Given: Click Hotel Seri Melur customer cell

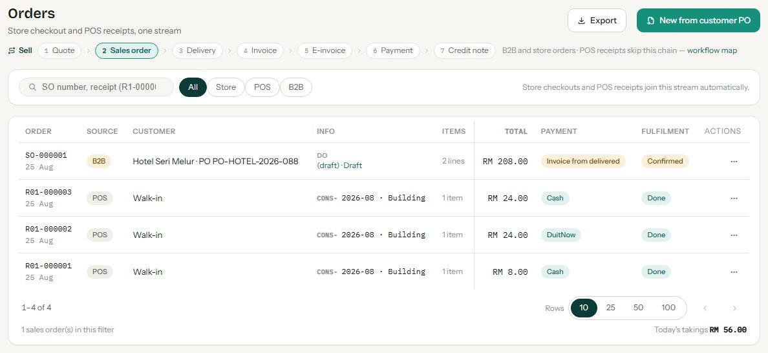Looking at the screenshot, I should 215,161.
